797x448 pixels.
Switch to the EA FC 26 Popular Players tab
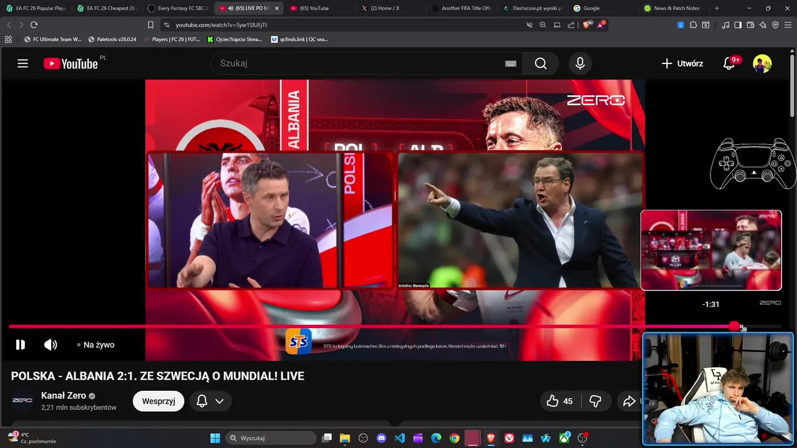click(36, 8)
